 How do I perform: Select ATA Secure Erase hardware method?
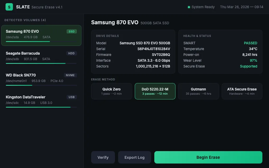pyautogui.click(x=242, y=91)
